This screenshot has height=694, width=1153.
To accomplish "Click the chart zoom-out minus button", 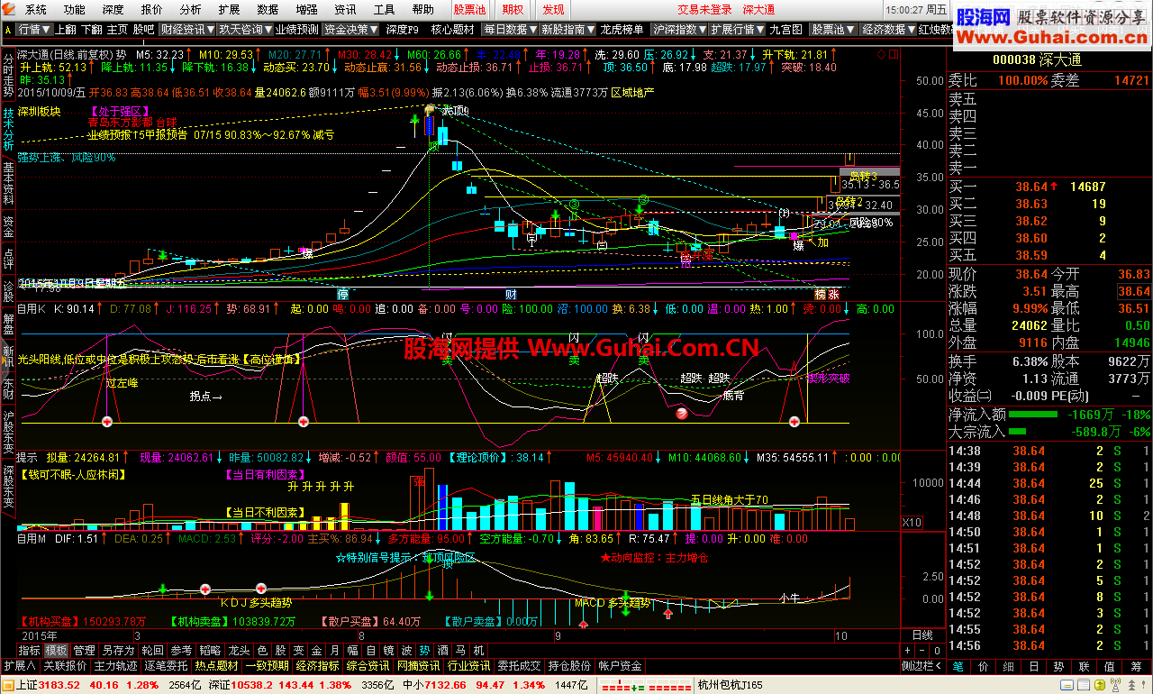I will pyautogui.click(x=921, y=650).
